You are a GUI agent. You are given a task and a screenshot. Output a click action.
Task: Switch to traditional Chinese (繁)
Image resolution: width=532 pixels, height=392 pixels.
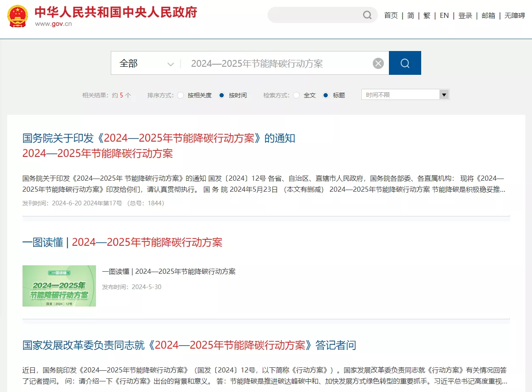427,15
